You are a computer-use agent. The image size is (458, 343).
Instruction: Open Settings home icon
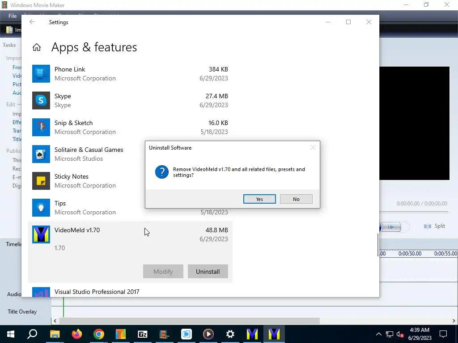click(x=37, y=47)
